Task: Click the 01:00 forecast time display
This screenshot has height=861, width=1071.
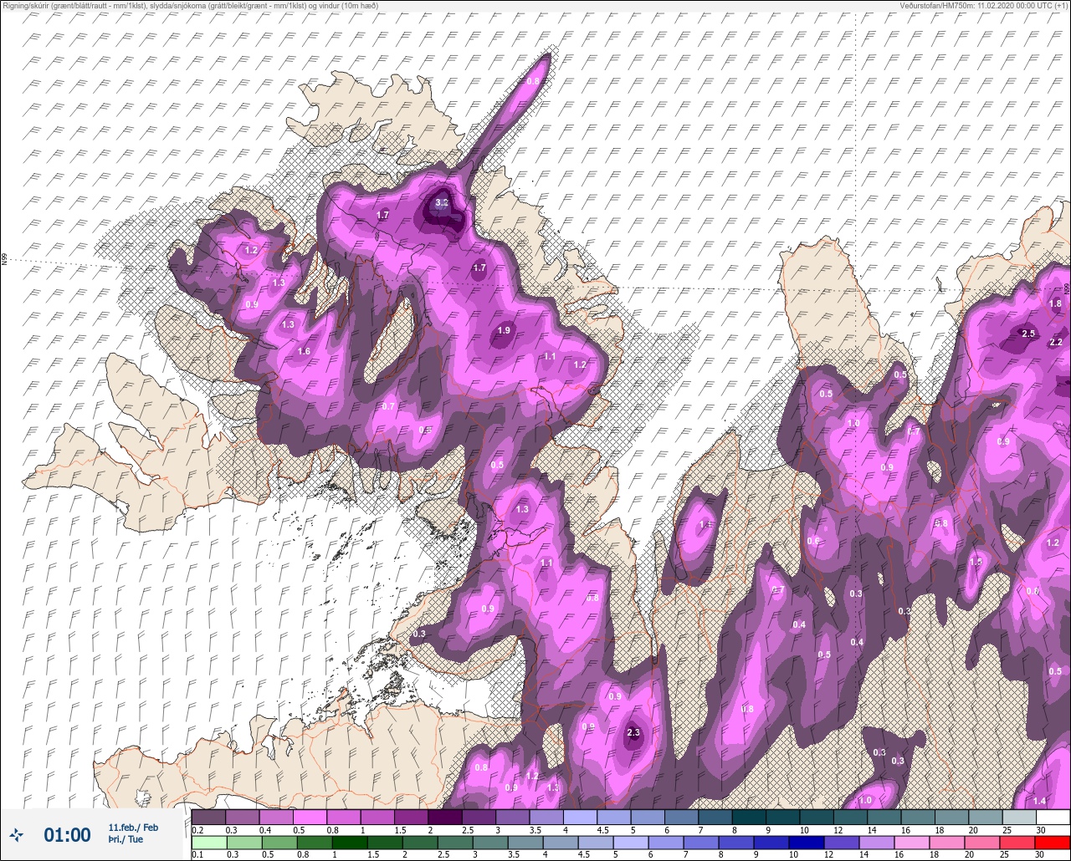Action: [67, 835]
